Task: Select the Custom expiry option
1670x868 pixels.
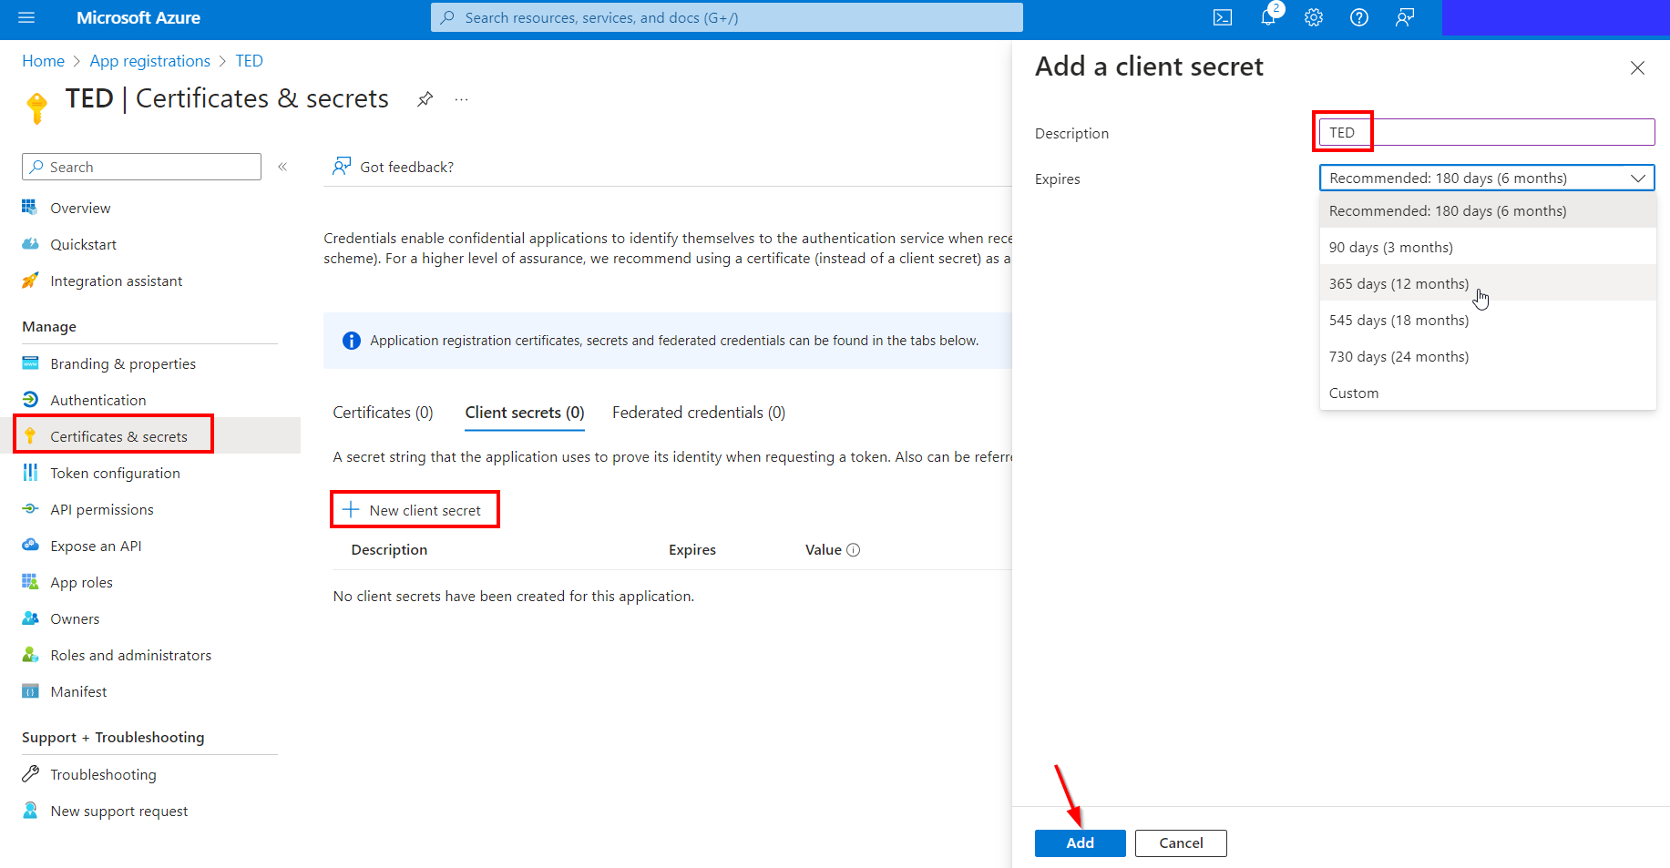Action: pyautogui.click(x=1487, y=393)
